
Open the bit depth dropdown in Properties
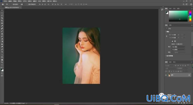tap(178, 49)
